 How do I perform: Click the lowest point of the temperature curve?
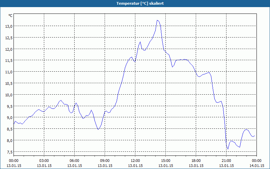pyautogui.click(x=228, y=149)
